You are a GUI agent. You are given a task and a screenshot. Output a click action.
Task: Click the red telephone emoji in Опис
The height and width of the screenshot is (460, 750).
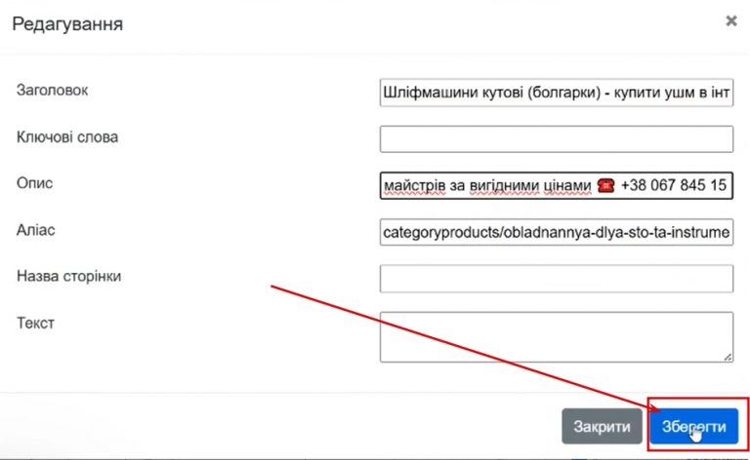(606, 185)
